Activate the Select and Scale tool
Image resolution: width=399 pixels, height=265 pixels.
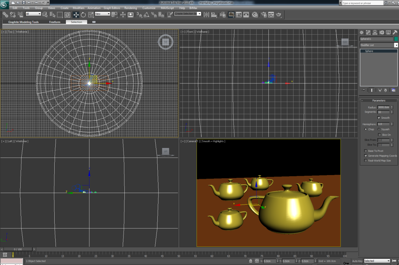pyautogui.click(x=91, y=15)
